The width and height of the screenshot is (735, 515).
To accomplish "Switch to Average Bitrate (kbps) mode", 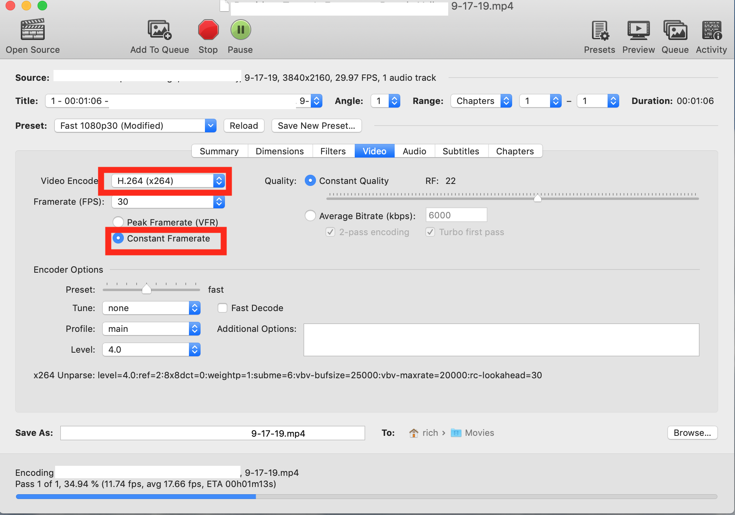I will (x=310, y=216).
